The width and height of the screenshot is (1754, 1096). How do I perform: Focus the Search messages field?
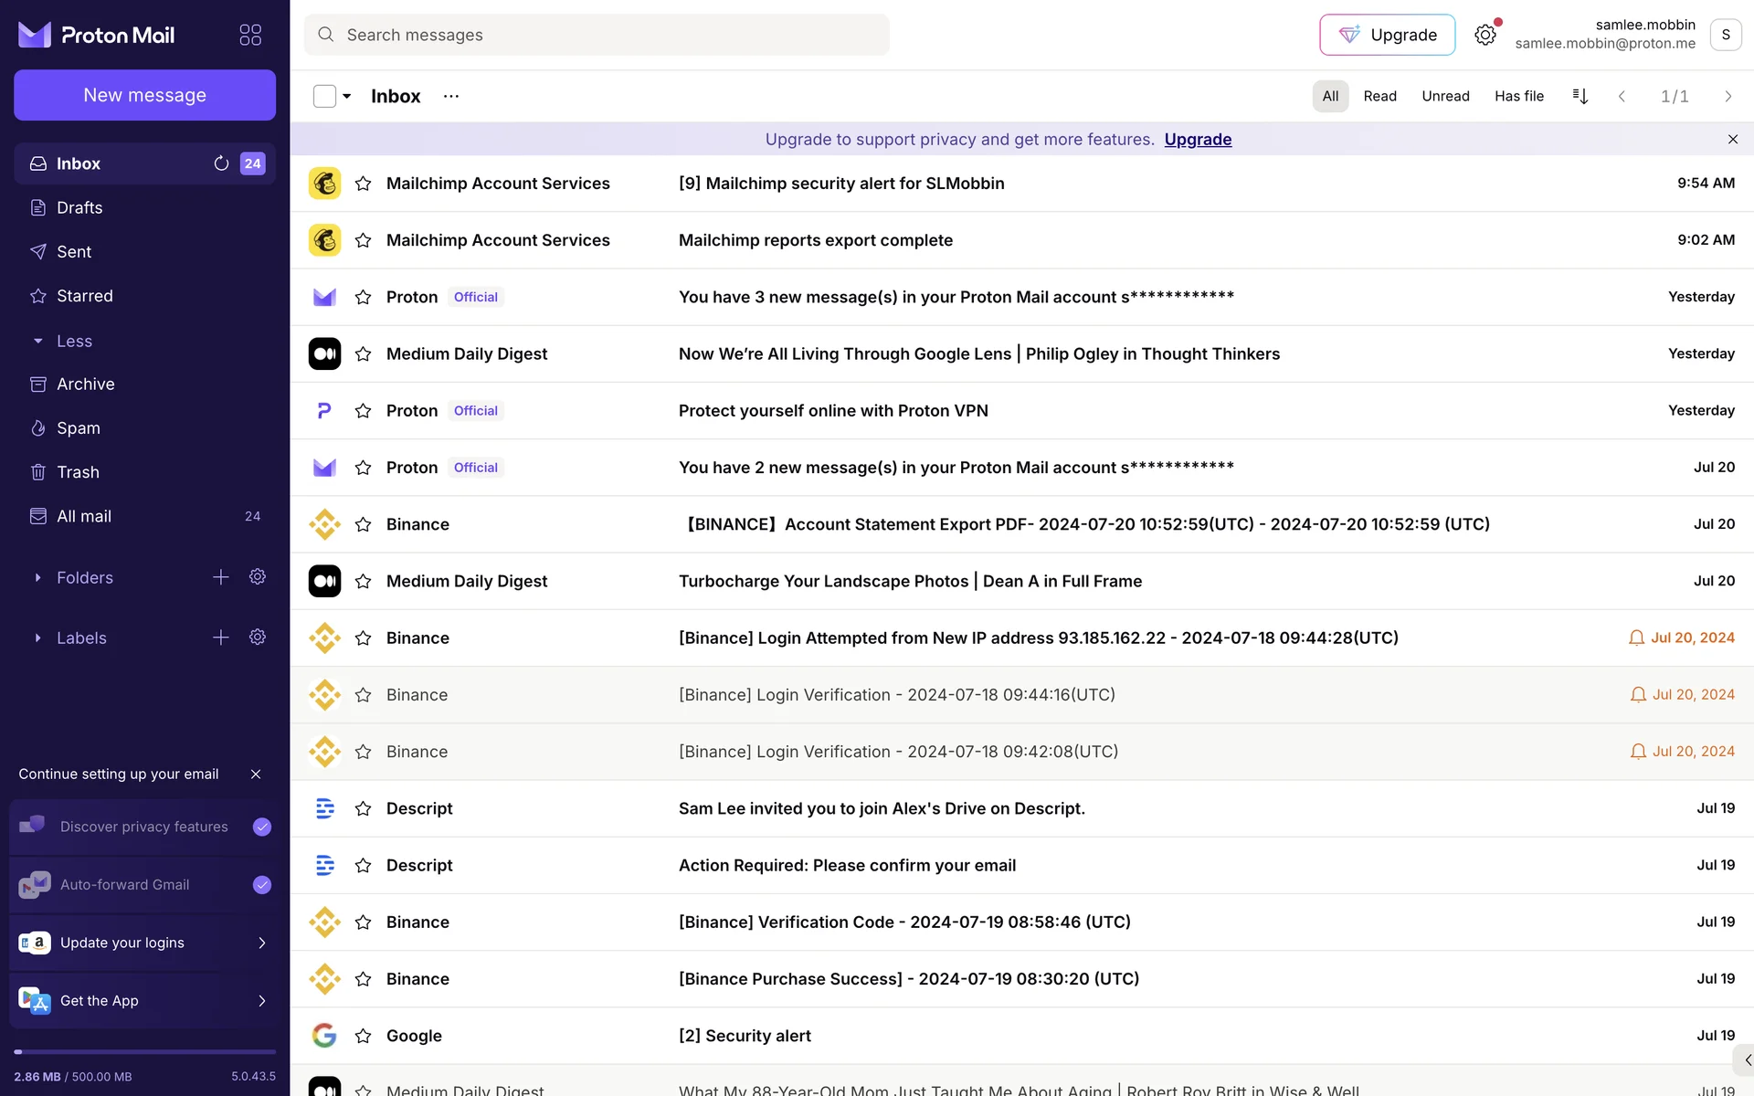click(x=597, y=35)
